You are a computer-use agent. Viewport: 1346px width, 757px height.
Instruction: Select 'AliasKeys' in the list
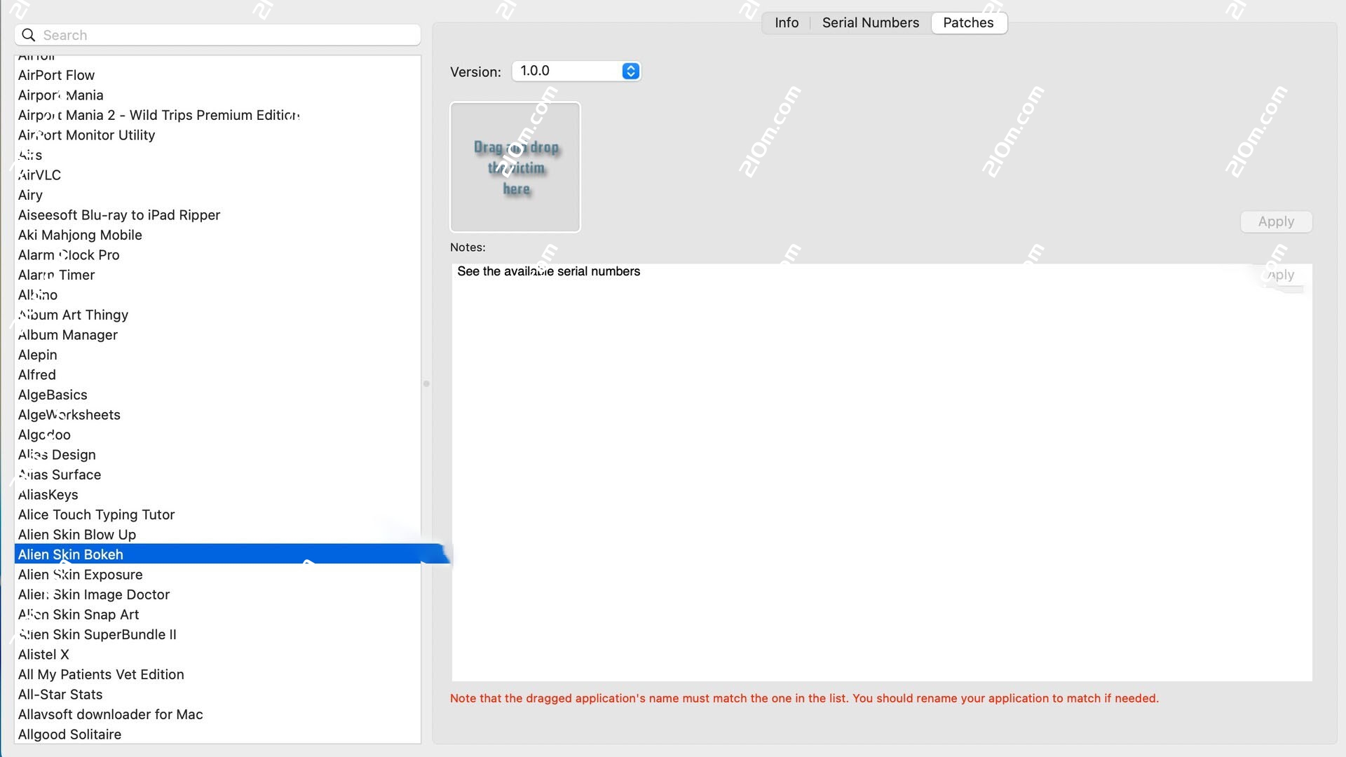click(x=217, y=495)
